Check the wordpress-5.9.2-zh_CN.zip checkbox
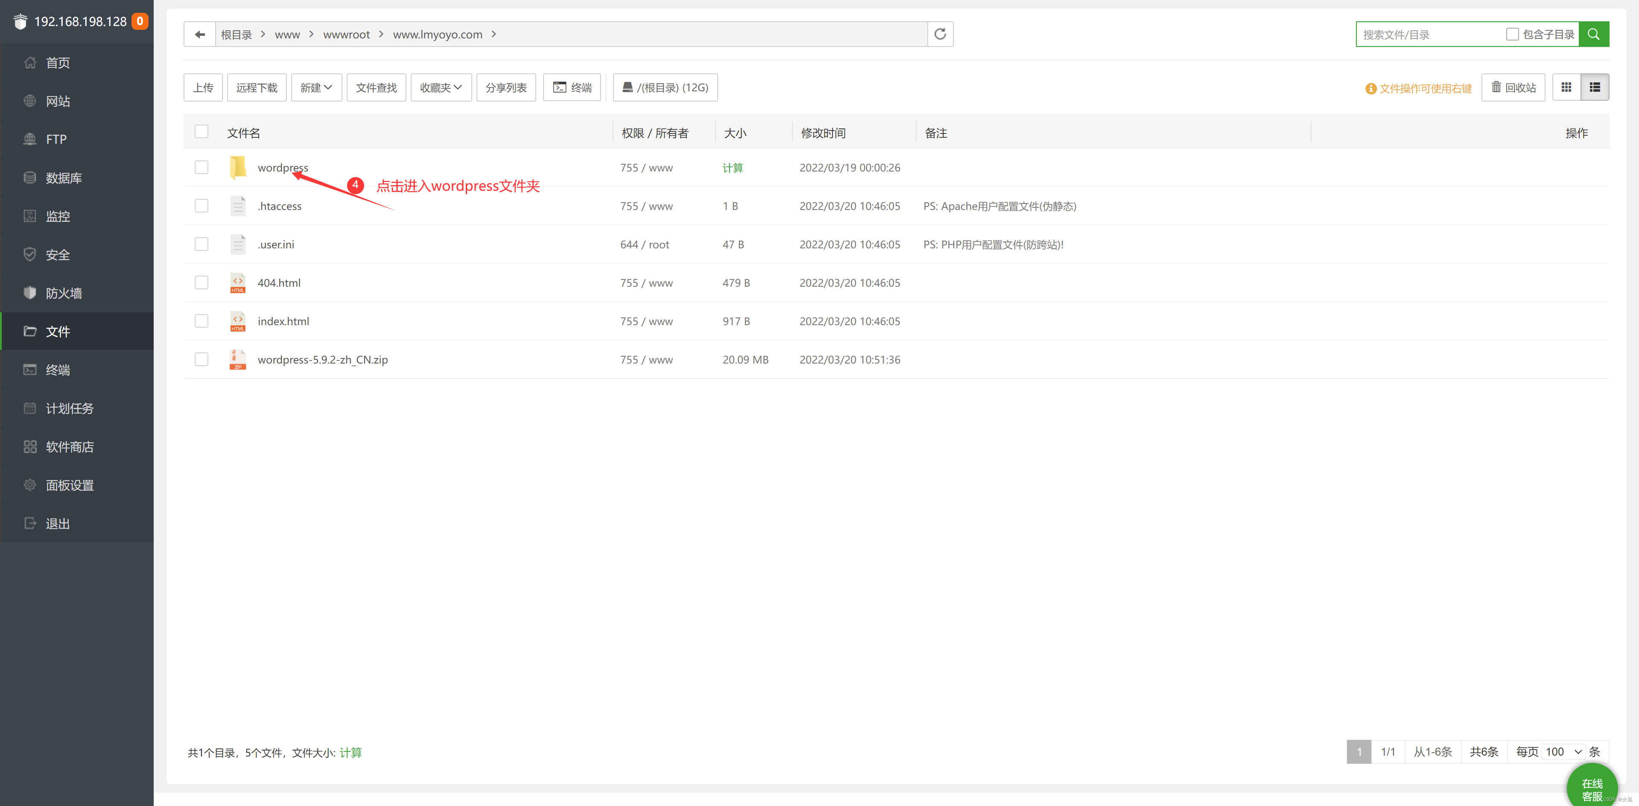The image size is (1639, 806). point(202,360)
